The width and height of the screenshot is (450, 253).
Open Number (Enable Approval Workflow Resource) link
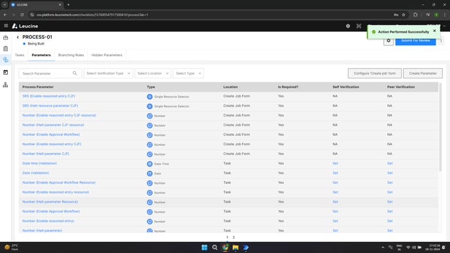coord(59,182)
